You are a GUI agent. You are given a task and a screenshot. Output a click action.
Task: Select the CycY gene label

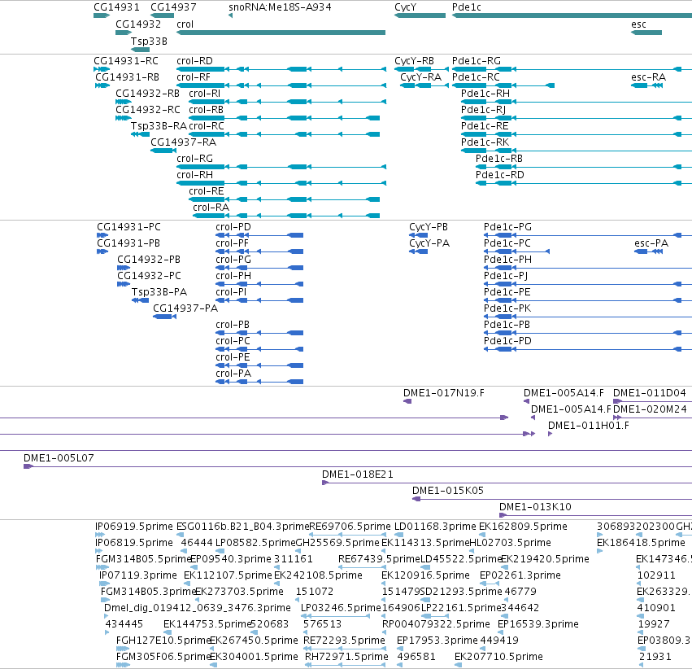pyautogui.click(x=405, y=7)
